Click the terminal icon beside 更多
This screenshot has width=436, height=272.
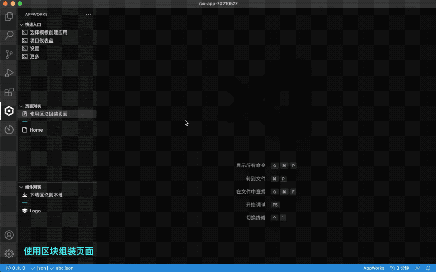coord(25,57)
